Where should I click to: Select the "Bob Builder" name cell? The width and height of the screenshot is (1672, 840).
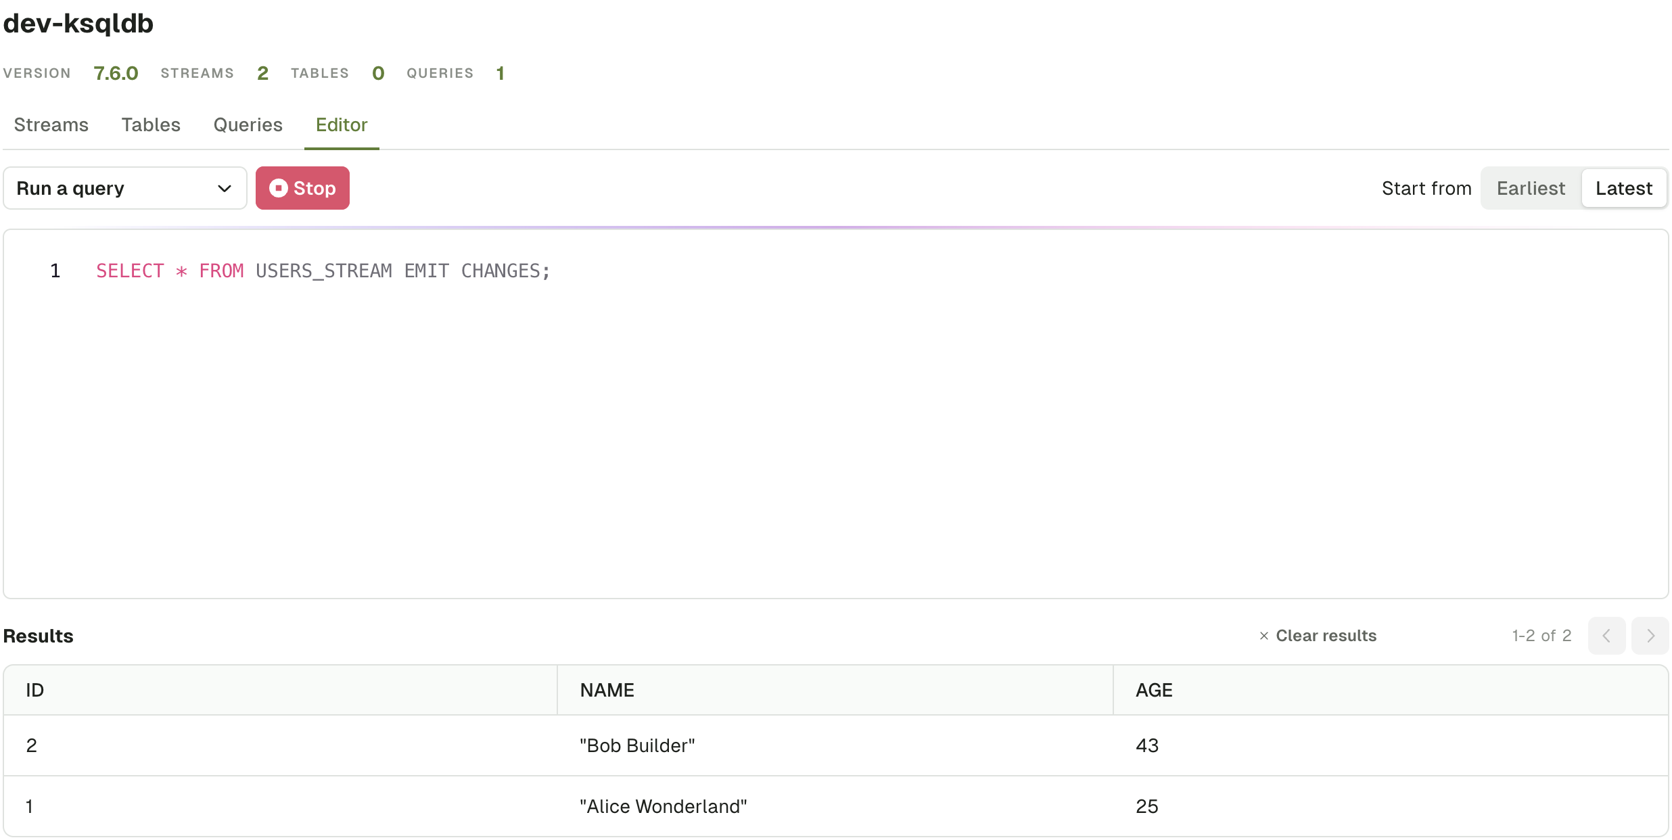[637, 745]
